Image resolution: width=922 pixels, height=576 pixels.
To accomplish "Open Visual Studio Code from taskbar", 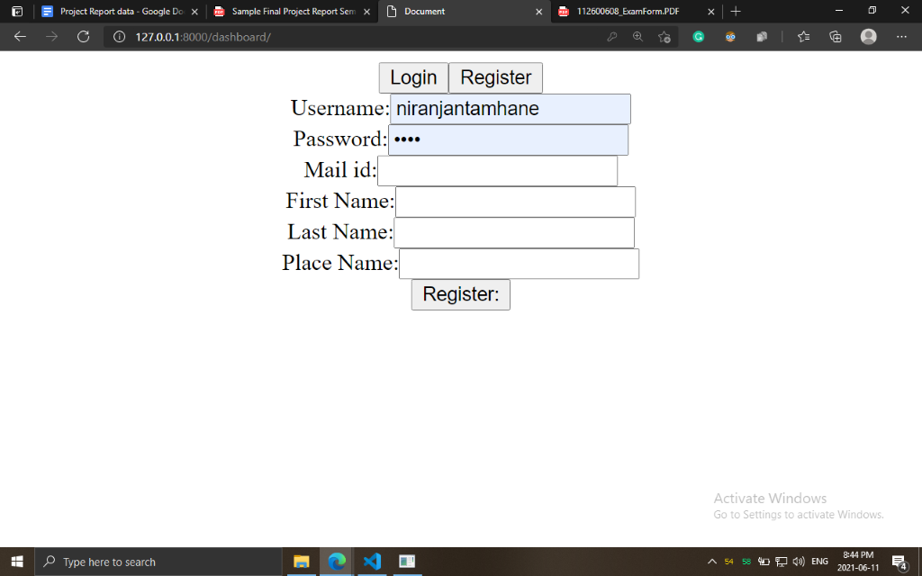I will [372, 562].
